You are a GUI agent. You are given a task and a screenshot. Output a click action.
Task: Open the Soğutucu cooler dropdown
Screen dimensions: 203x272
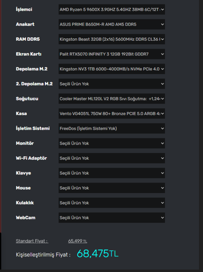click(112, 99)
